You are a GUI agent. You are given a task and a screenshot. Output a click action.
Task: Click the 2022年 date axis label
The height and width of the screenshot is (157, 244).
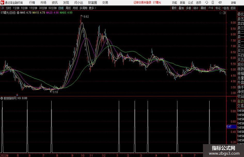click(x=4, y=155)
